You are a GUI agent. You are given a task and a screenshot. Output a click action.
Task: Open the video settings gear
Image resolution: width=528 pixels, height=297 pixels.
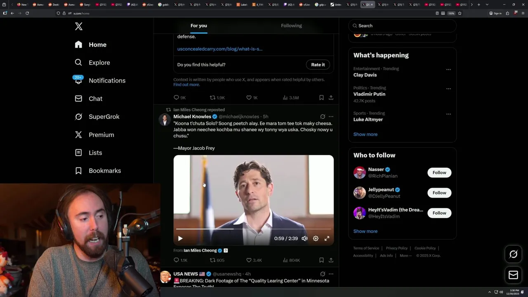click(316, 238)
